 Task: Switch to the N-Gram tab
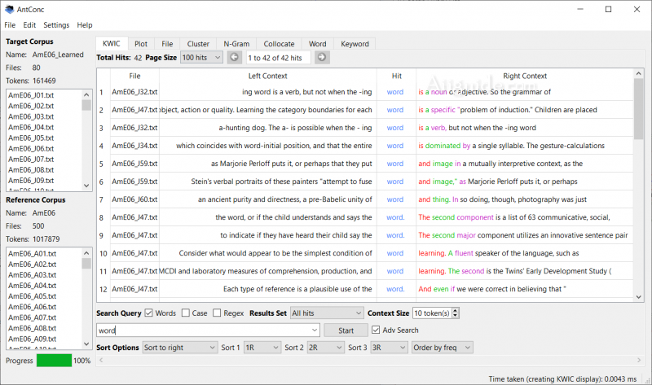[236, 44]
